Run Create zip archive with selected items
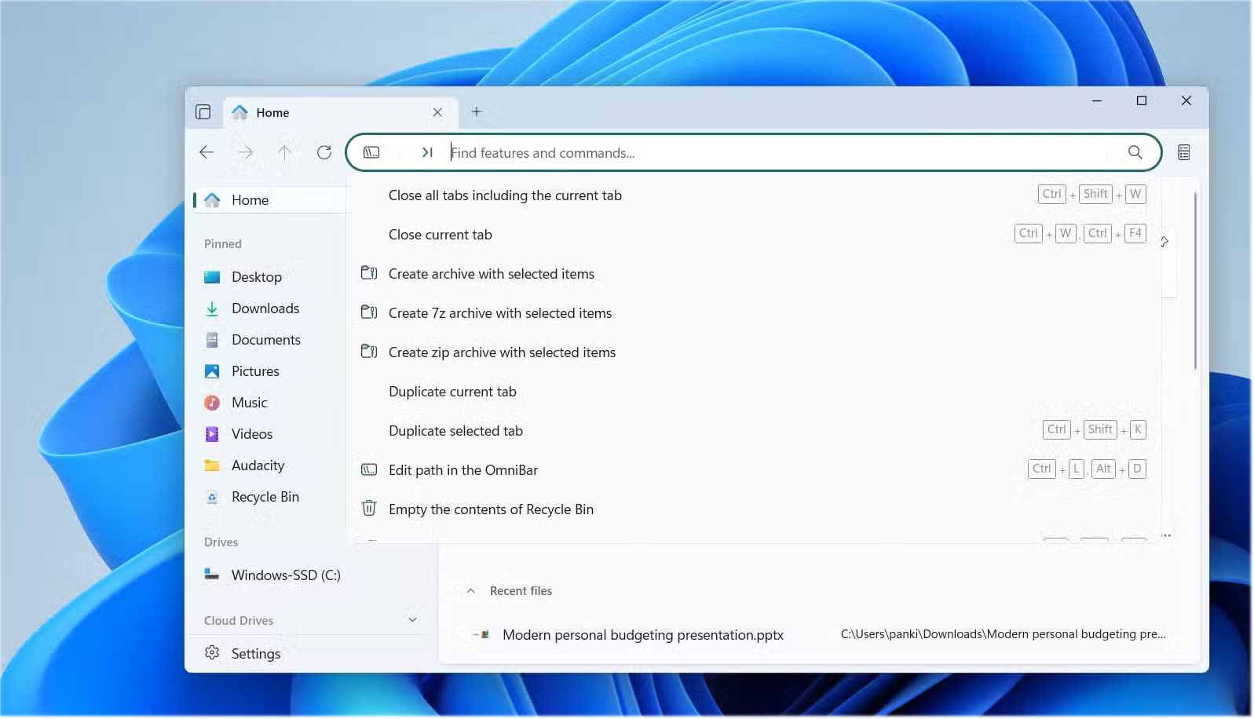Image resolution: width=1254 pixels, height=719 pixels. [x=754, y=352]
